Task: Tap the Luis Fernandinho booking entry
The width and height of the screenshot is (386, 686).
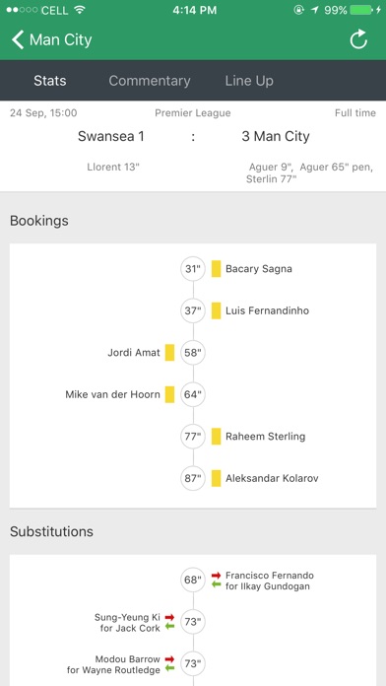Action: [267, 310]
